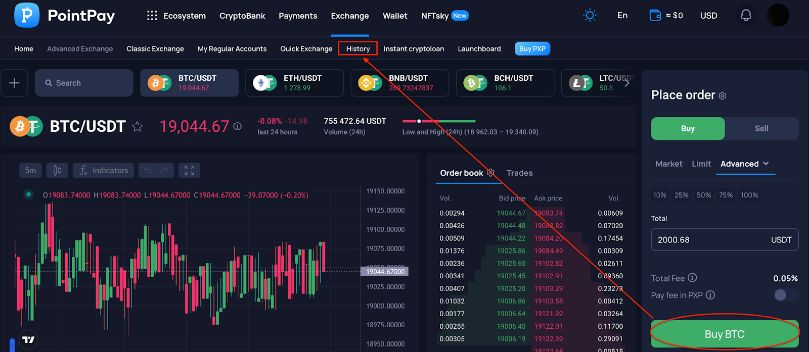This screenshot has width=809, height=352.
Task: Toggle Pay fee in PXP switch
Action: [x=785, y=295]
